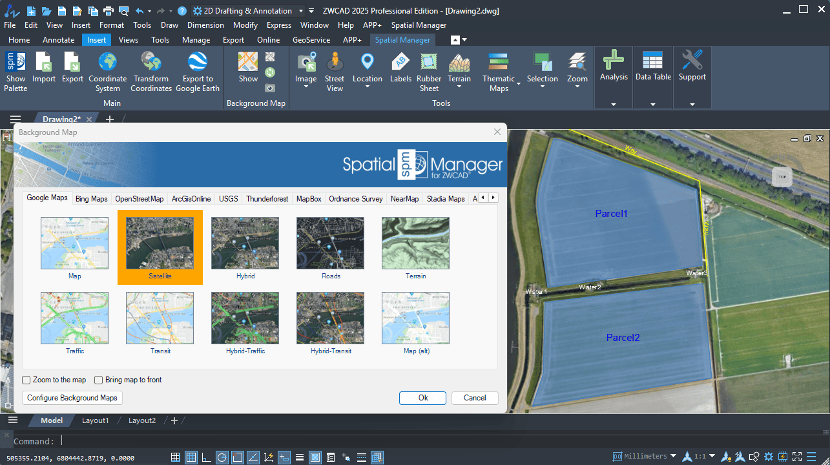Open the Dimension menu
830x465 pixels.
pos(205,25)
